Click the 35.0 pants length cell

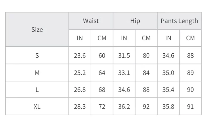coord(168,73)
